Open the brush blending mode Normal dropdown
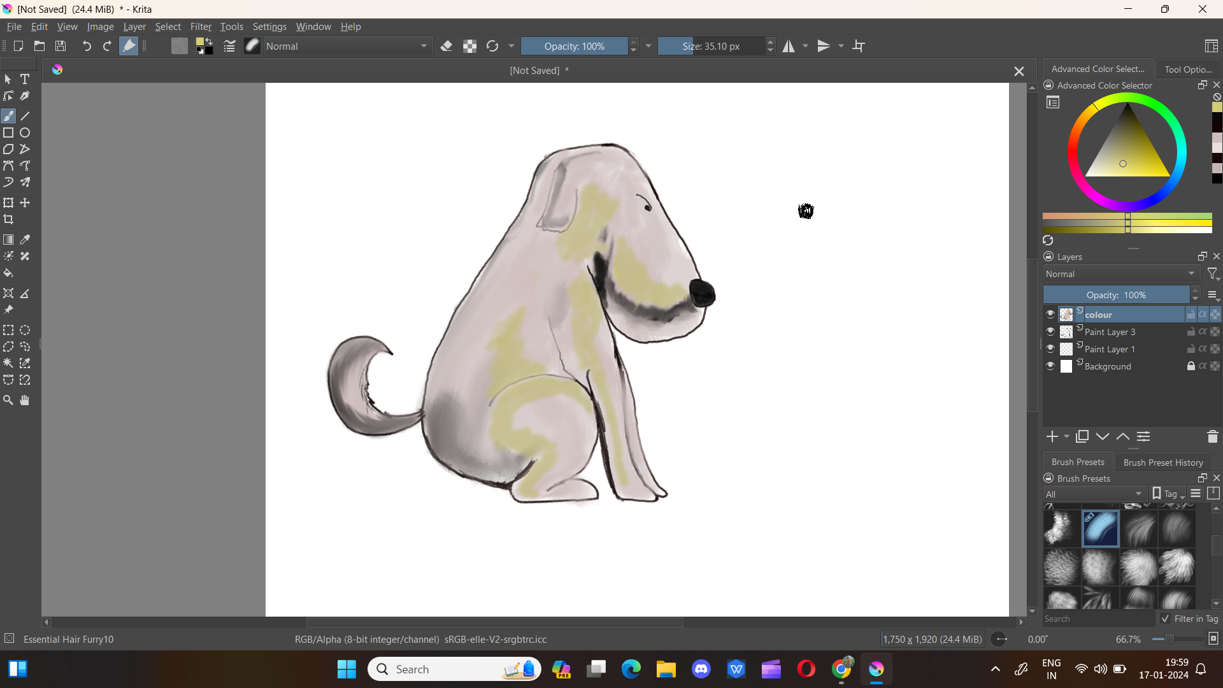Viewport: 1223px width, 688px height. coord(347,46)
